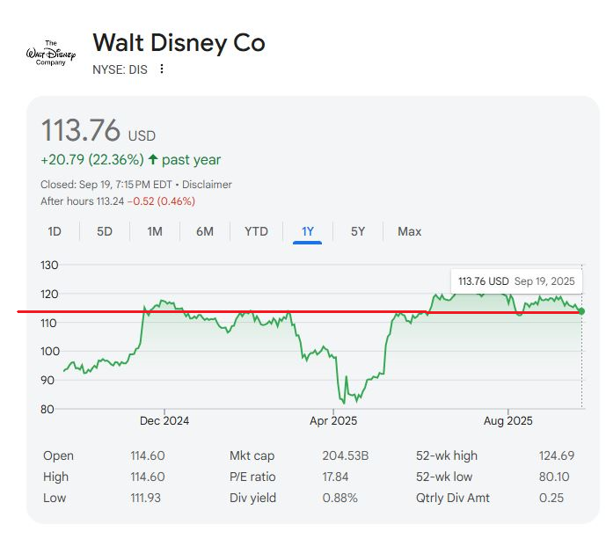This screenshot has width=606, height=539.
Task: Click the Qtrly Div Amt value 0.25
Action: [551, 498]
